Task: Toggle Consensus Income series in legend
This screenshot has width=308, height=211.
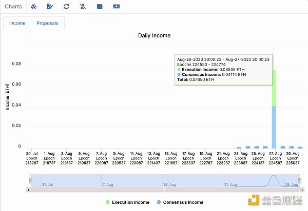Action: click(x=184, y=202)
